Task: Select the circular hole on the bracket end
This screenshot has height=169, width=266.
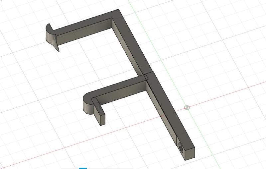Action: click(181, 147)
